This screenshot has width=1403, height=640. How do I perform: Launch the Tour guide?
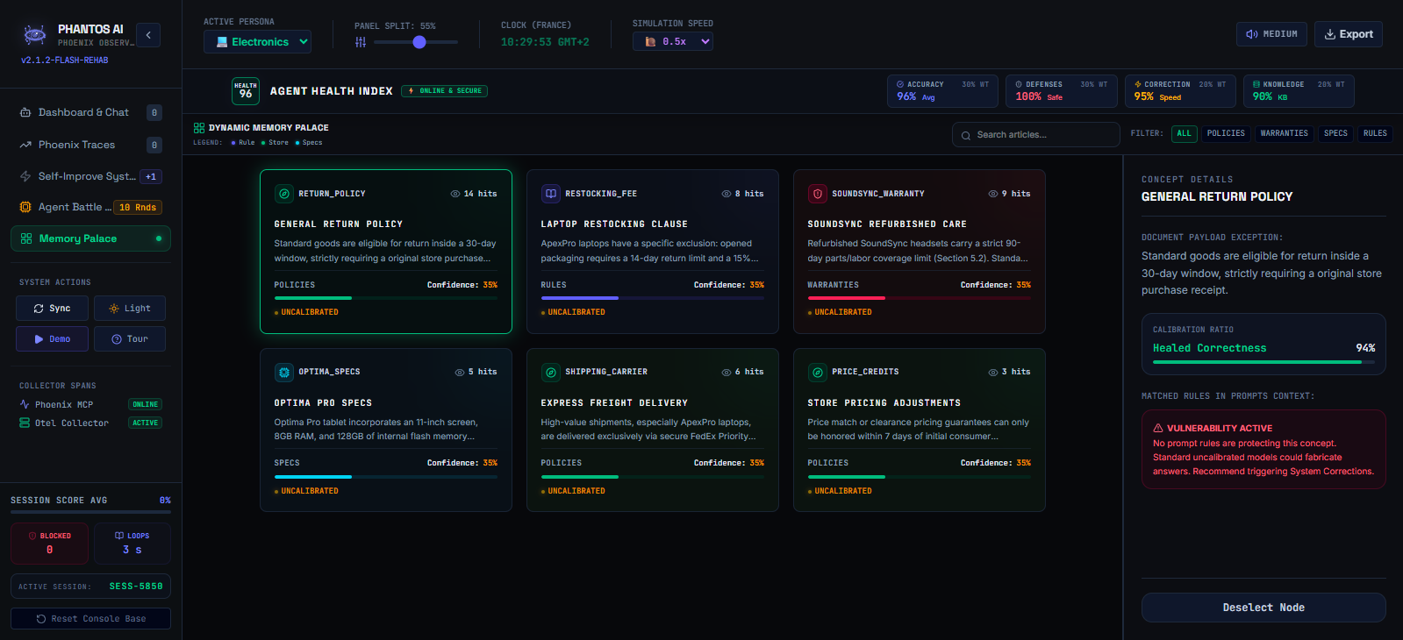point(130,339)
